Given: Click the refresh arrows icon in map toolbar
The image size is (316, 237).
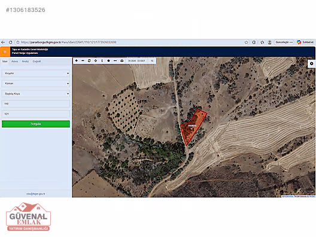Looking at the screenshot, I should (x=89, y=60).
